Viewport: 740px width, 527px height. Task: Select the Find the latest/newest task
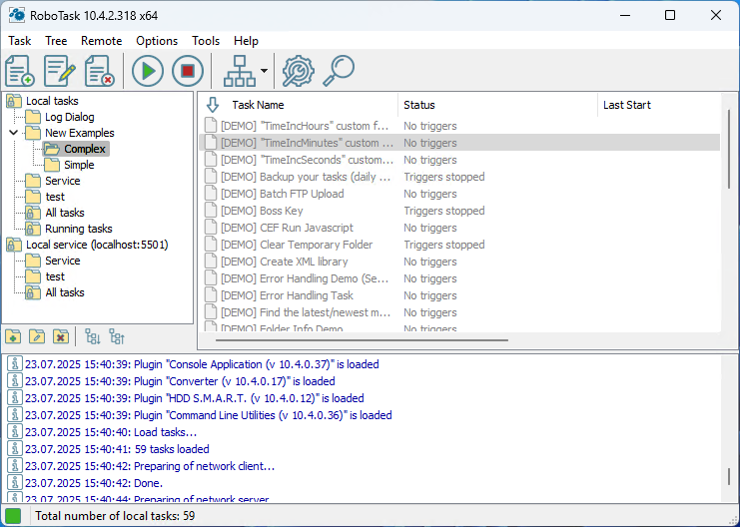(459, 312)
